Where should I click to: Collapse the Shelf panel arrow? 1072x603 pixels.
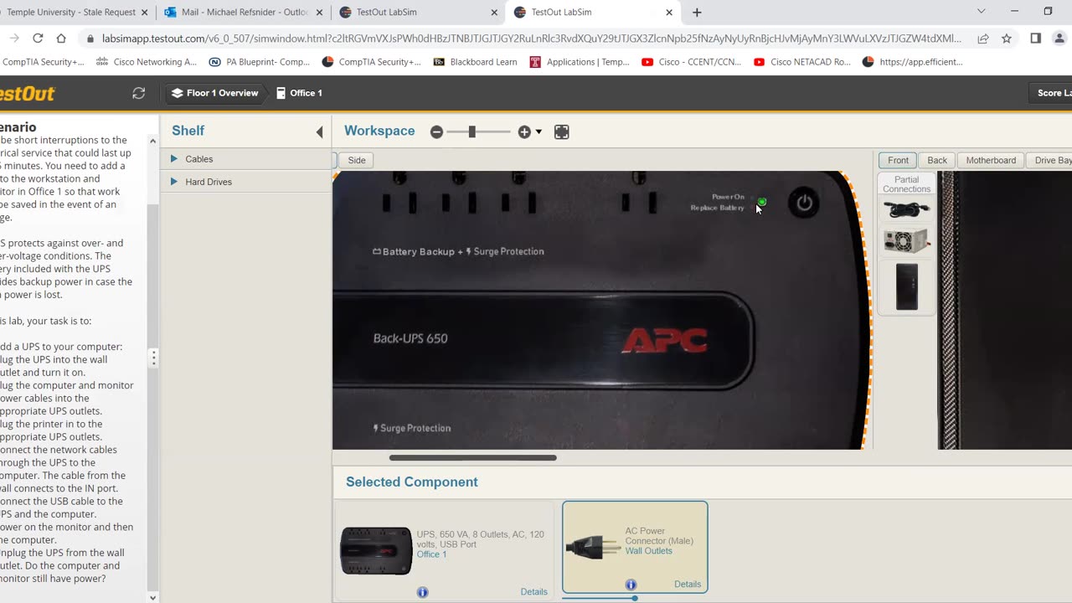click(319, 131)
